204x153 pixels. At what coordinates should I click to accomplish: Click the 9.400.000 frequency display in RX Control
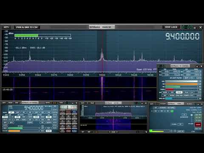tap(34, 108)
